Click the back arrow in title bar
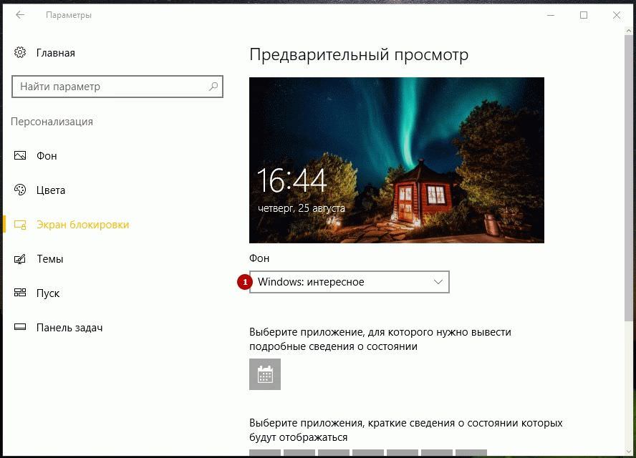 (20, 15)
